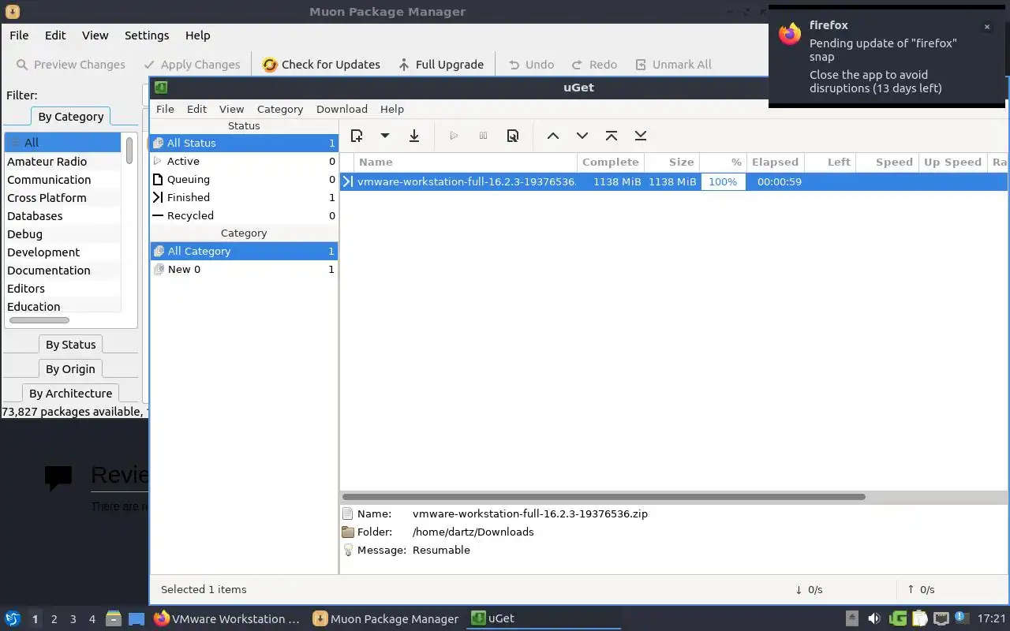Select Editors category in Muon

(62, 289)
